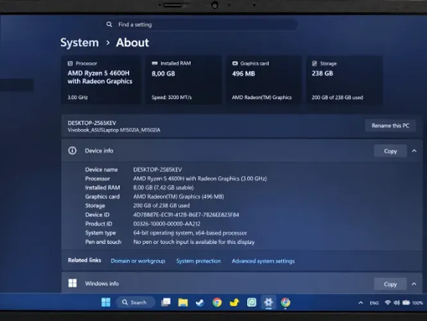Open Task View on the taskbar
427x321 pixels.
166,302
